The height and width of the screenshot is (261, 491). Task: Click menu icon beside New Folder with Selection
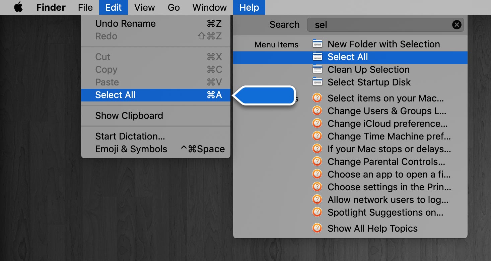pos(317,44)
